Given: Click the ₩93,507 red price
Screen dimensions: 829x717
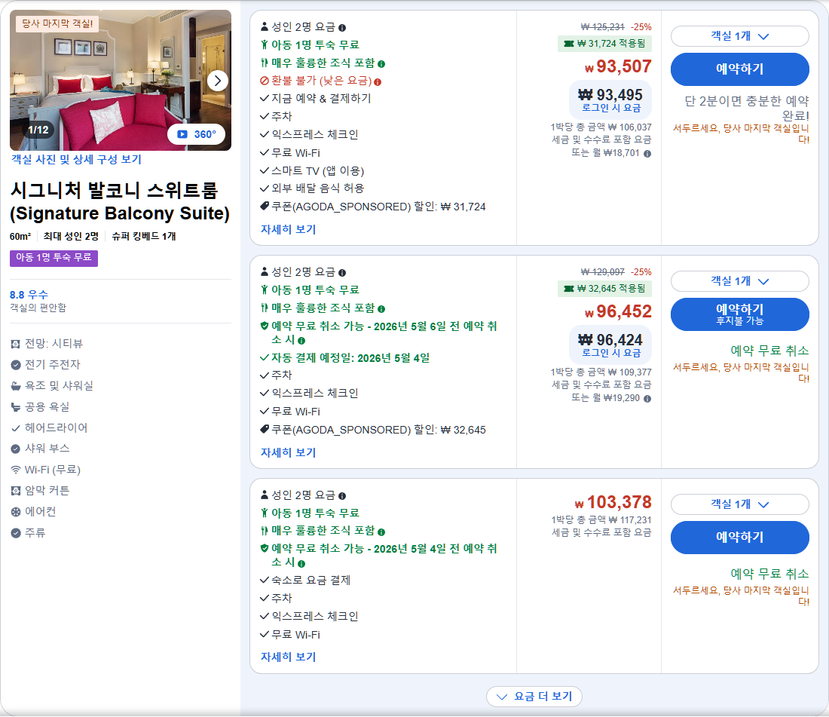Looking at the screenshot, I should [x=618, y=66].
